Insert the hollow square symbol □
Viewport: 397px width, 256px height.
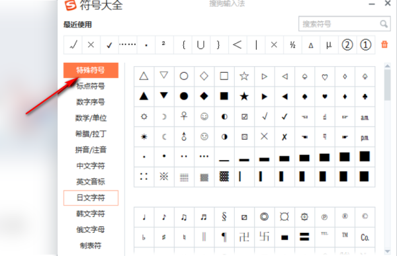pyautogui.click(x=224, y=76)
